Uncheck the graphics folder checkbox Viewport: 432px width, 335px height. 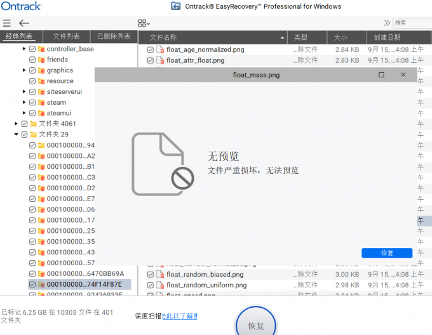tap(32, 70)
